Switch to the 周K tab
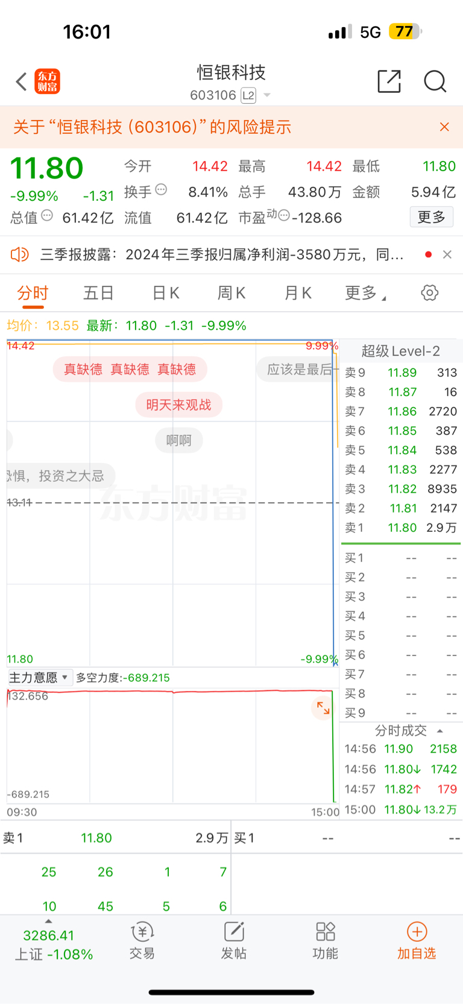 pyautogui.click(x=231, y=293)
